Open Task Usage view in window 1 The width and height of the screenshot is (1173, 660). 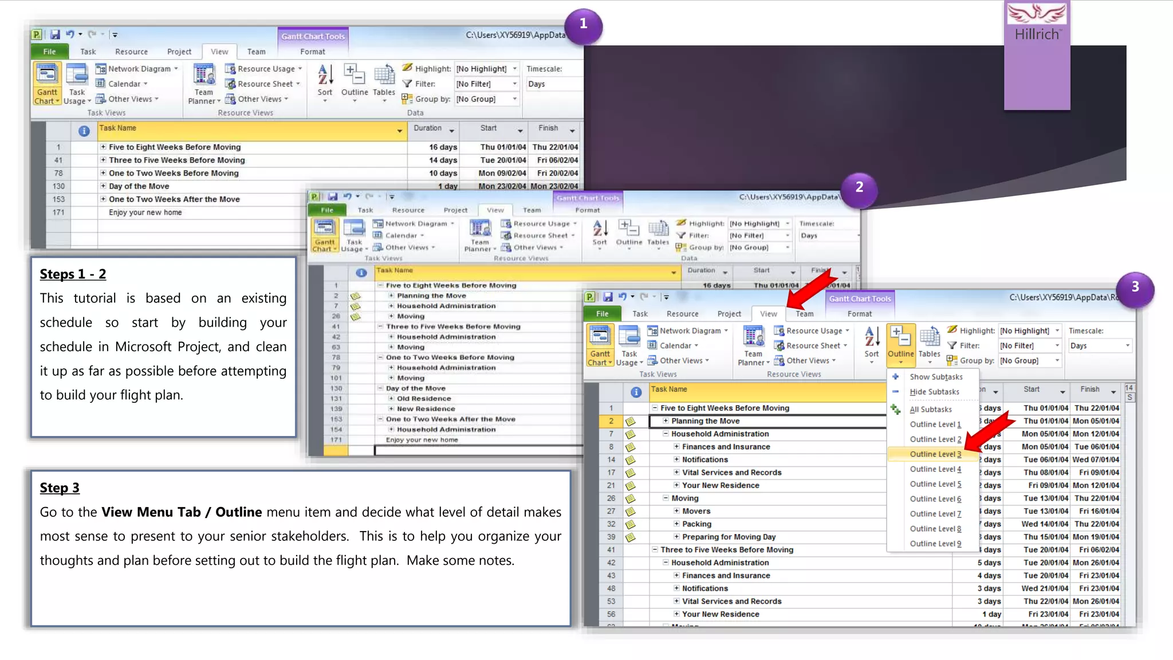[x=77, y=84]
